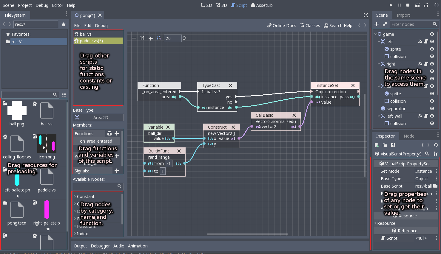441x254 pixels.
Task: View signal connections icon on the left node
Action: [420, 41]
